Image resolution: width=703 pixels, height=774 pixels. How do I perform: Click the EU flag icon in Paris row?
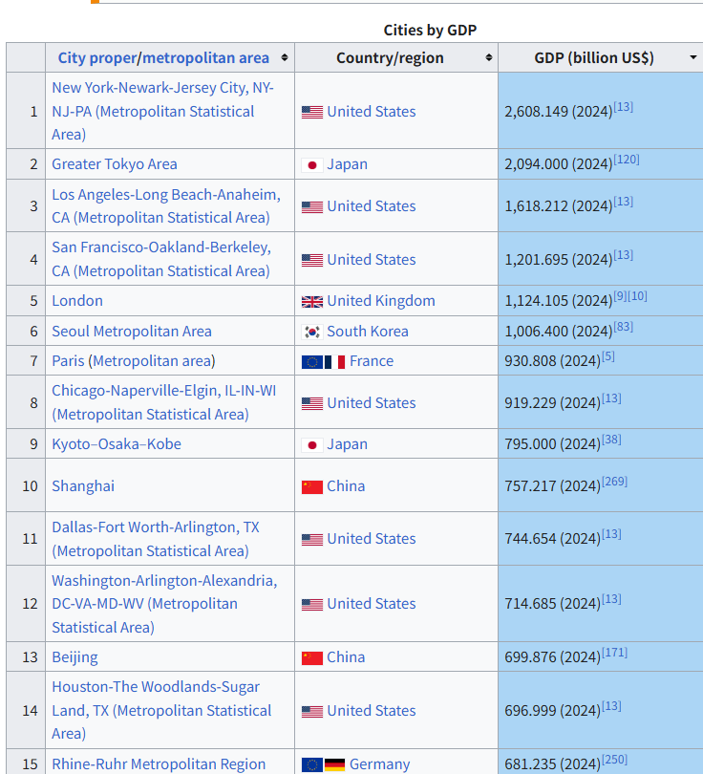[x=310, y=361]
